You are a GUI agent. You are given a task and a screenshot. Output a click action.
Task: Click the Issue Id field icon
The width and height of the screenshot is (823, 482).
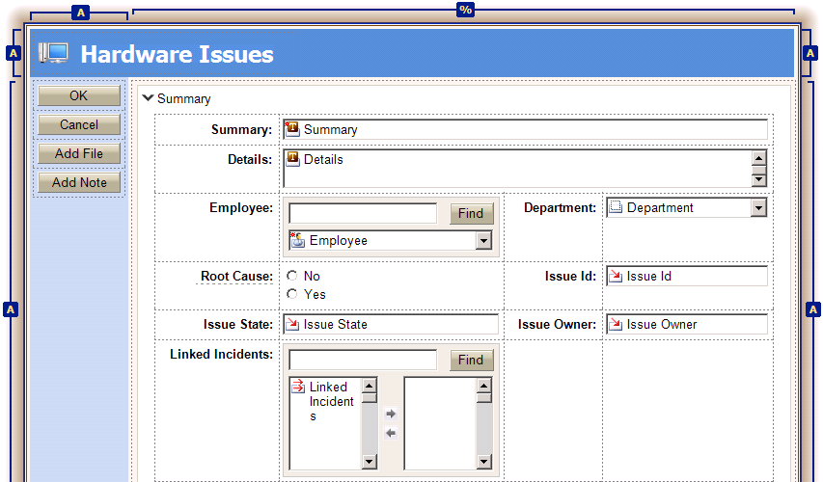pos(616,277)
